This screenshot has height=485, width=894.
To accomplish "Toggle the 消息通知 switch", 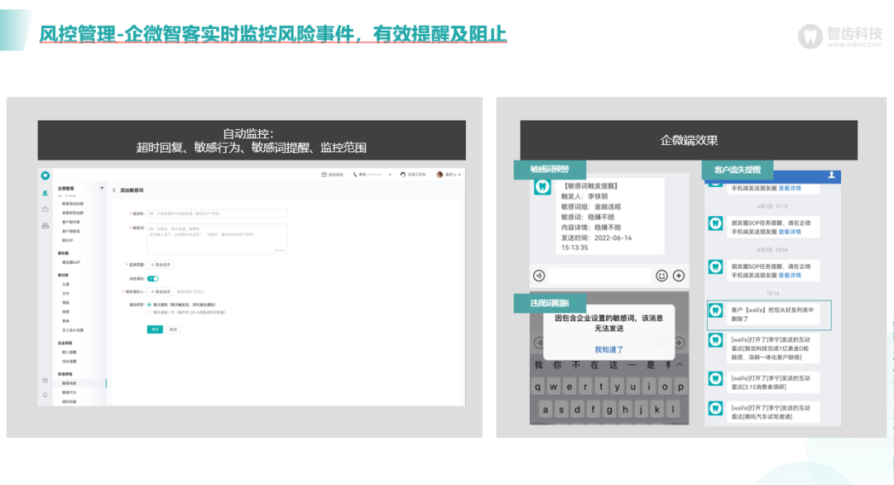I will (153, 279).
